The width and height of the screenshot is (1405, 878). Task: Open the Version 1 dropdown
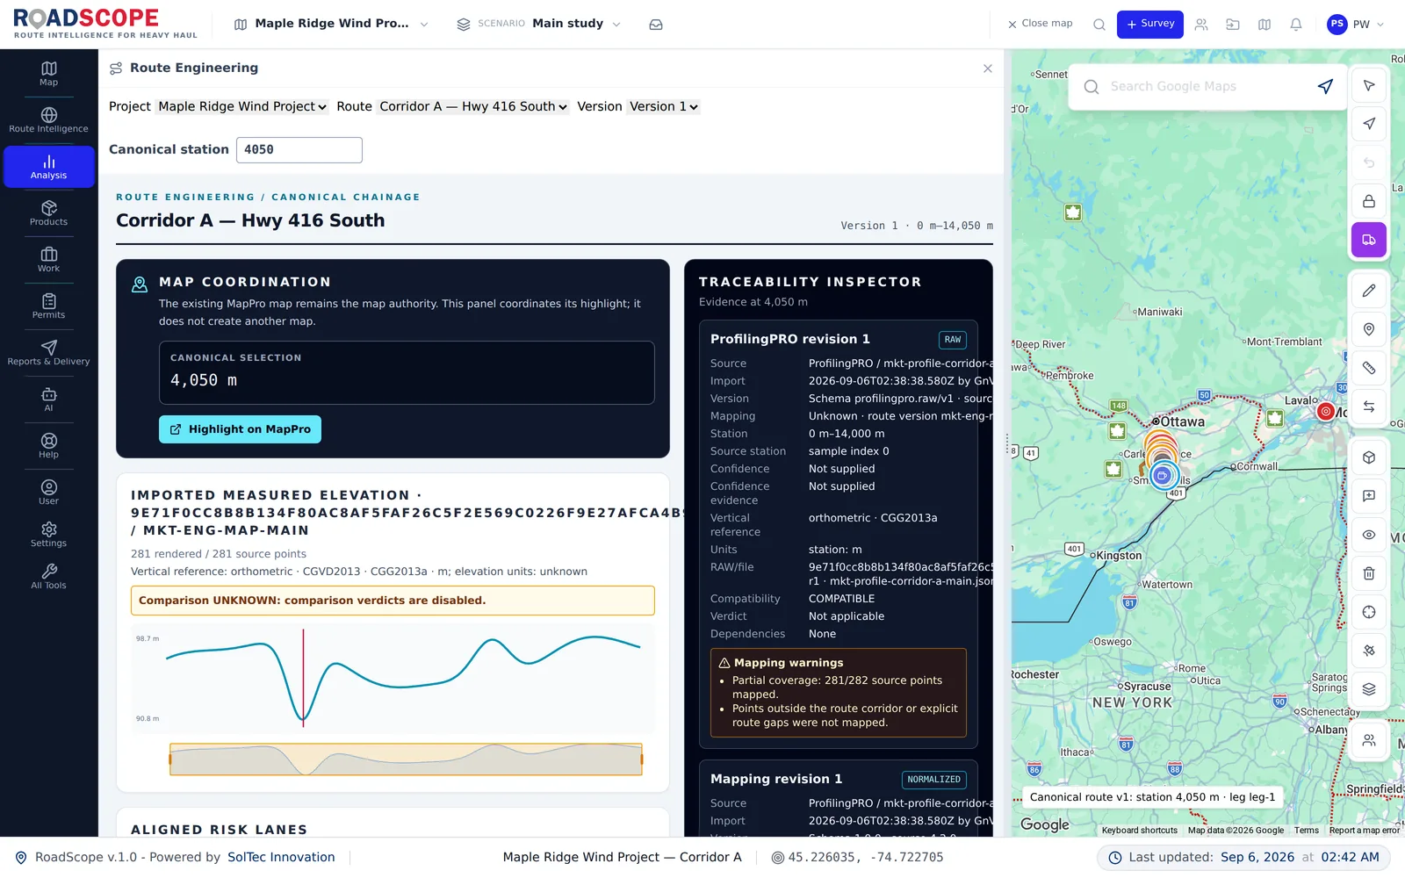(663, 106)
